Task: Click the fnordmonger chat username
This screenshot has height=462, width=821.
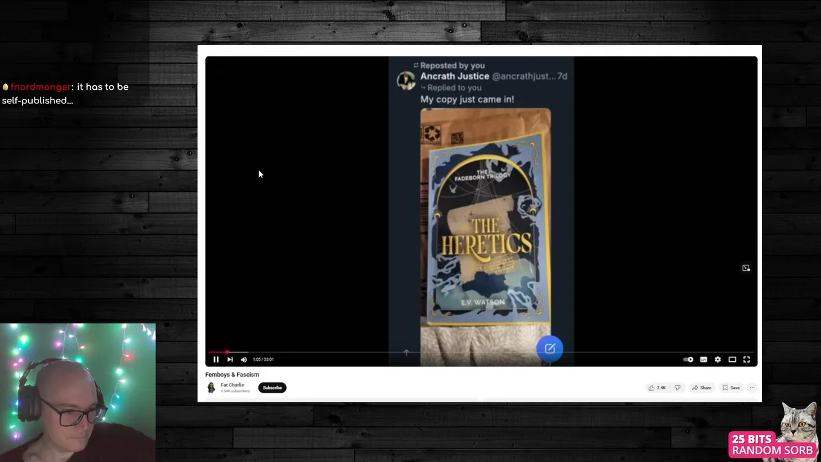Action: click(x=40, y=87)
